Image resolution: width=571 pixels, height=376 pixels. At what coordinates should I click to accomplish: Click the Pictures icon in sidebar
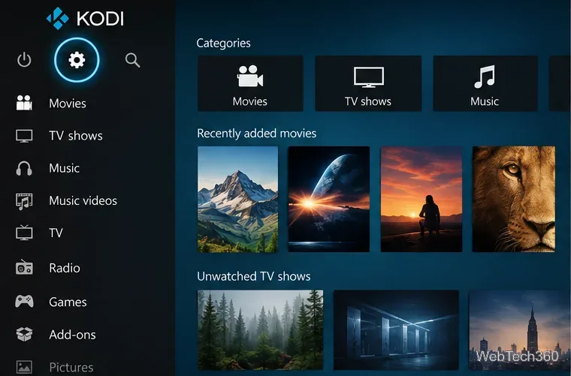(24, 366)
